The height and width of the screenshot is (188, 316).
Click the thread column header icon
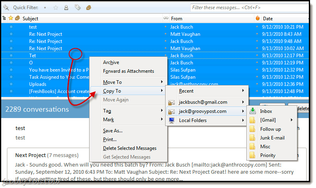4,18
